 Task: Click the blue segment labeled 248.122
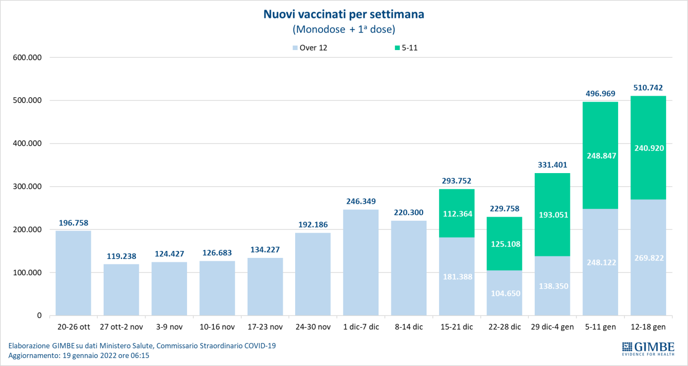(601, 262)
